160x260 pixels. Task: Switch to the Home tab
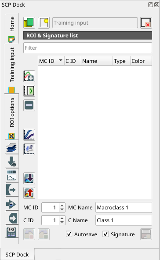click(12, 29)
